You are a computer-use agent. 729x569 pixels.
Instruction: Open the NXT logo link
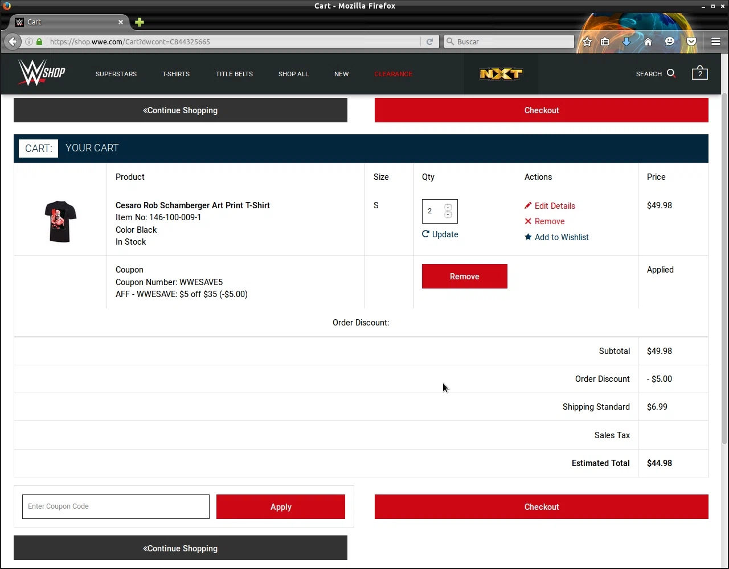pos(501,74)
